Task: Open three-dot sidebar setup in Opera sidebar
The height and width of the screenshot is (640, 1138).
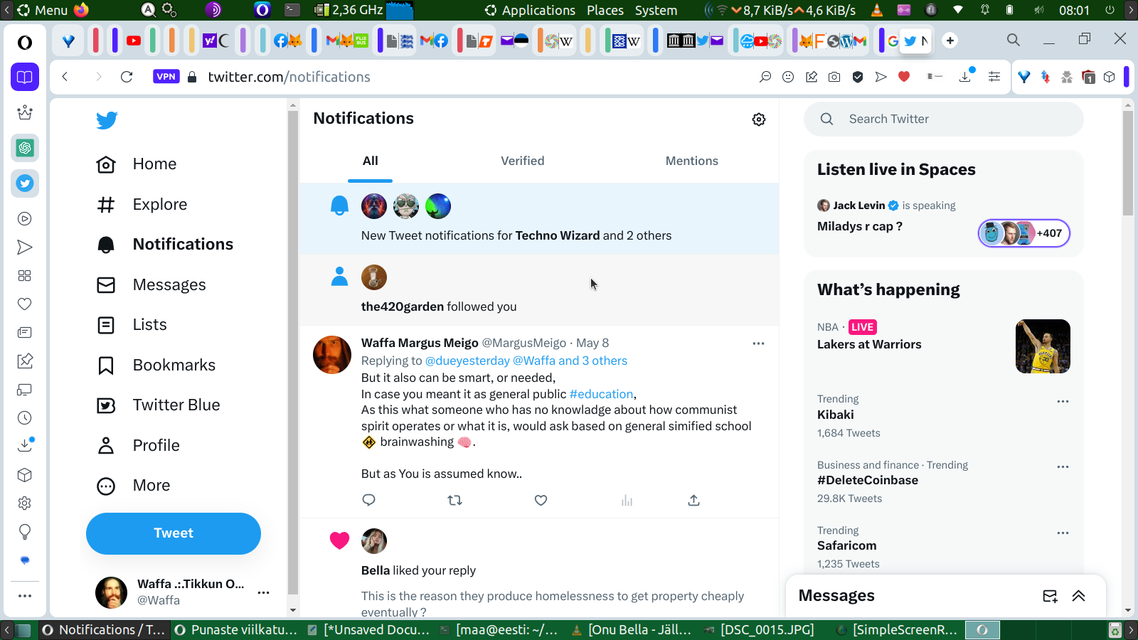Action: tap(25, 596)
